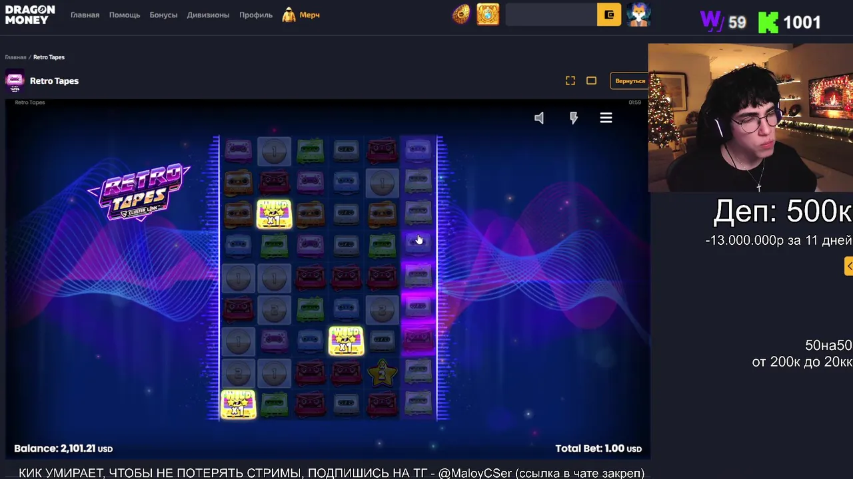Screen dimensions: 853x479
Task: Open the Dragon Money logo home link
Action: point(30,15)
